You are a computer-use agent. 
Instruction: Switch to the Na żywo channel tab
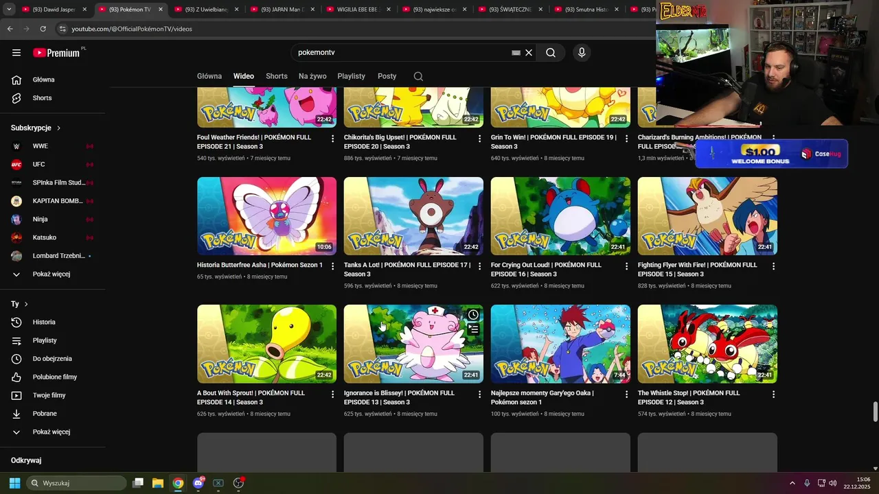312,76
